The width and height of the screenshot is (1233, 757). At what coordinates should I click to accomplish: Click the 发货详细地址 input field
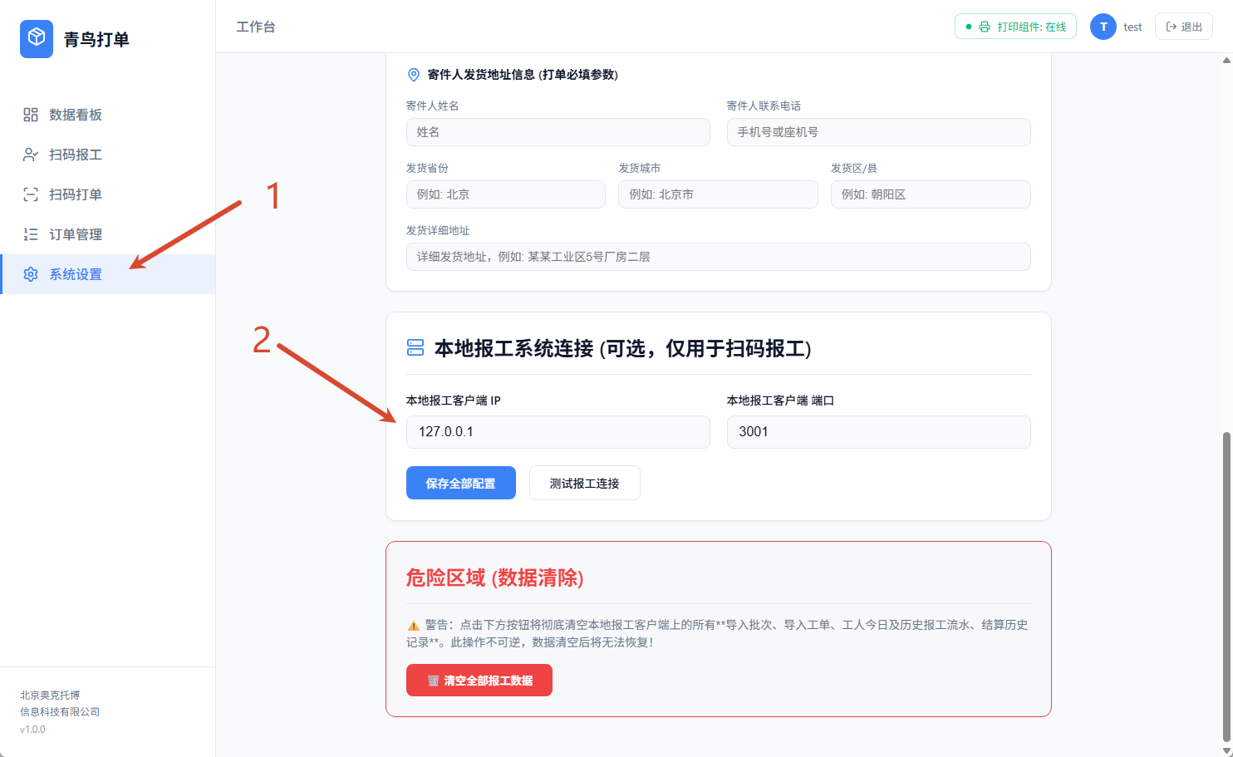pos(719,257)
